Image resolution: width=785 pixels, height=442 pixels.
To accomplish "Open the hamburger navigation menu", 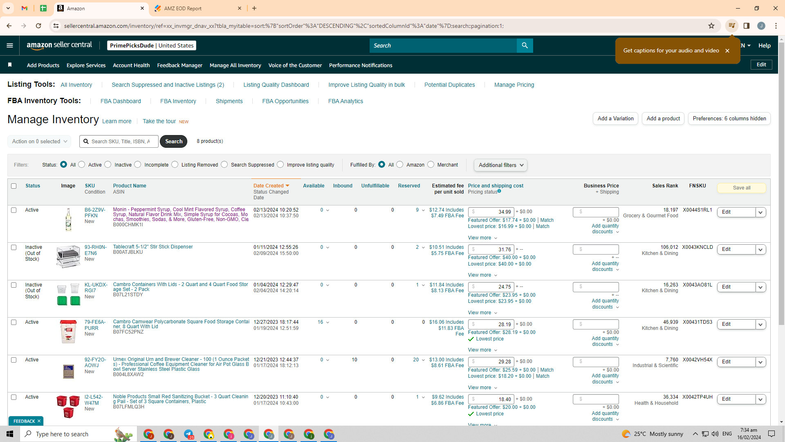I will (x=10, y=45).
